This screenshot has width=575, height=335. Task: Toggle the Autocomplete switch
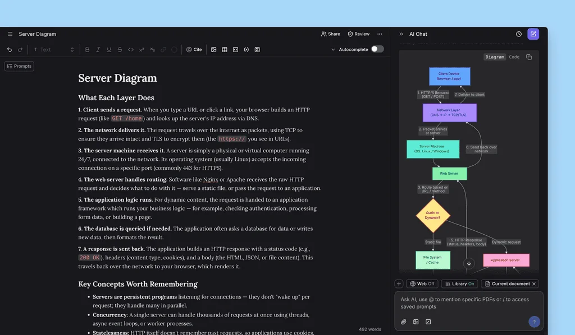pos(377,49)
